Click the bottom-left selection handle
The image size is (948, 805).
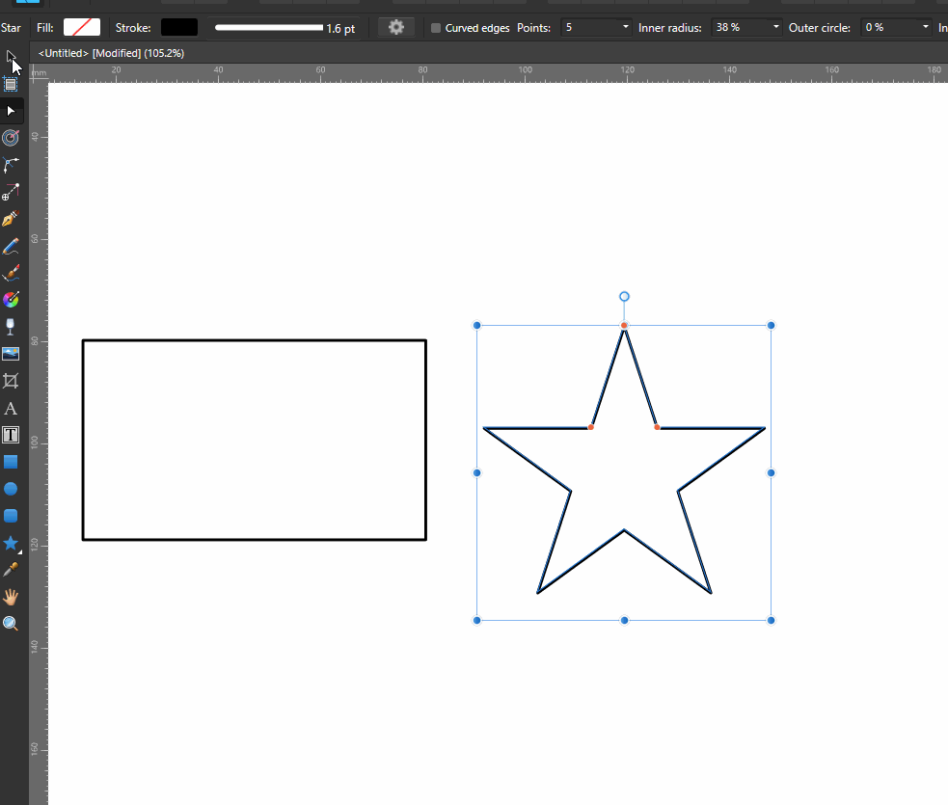click(477, 620)
